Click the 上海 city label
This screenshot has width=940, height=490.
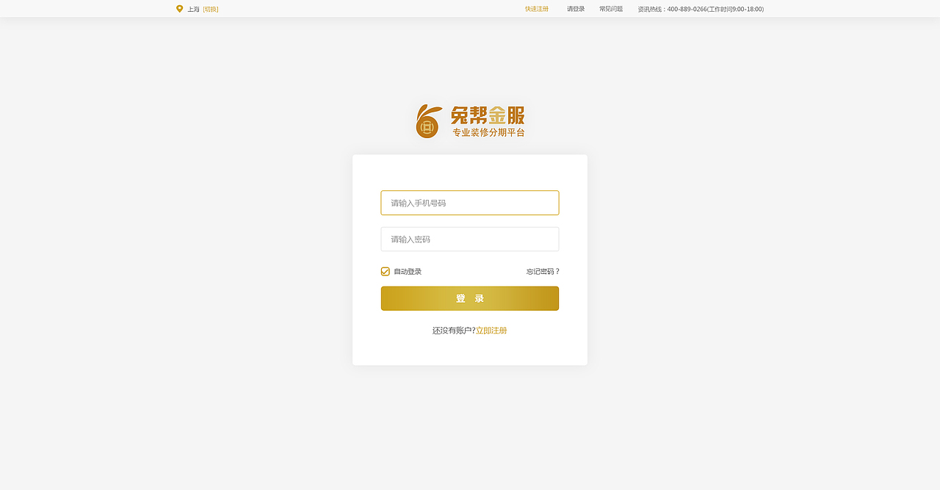194,9
